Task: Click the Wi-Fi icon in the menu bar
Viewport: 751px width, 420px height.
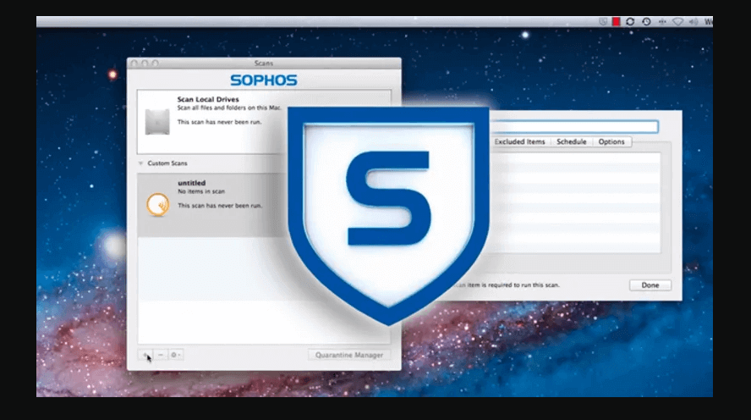Action: click(677, 21)
